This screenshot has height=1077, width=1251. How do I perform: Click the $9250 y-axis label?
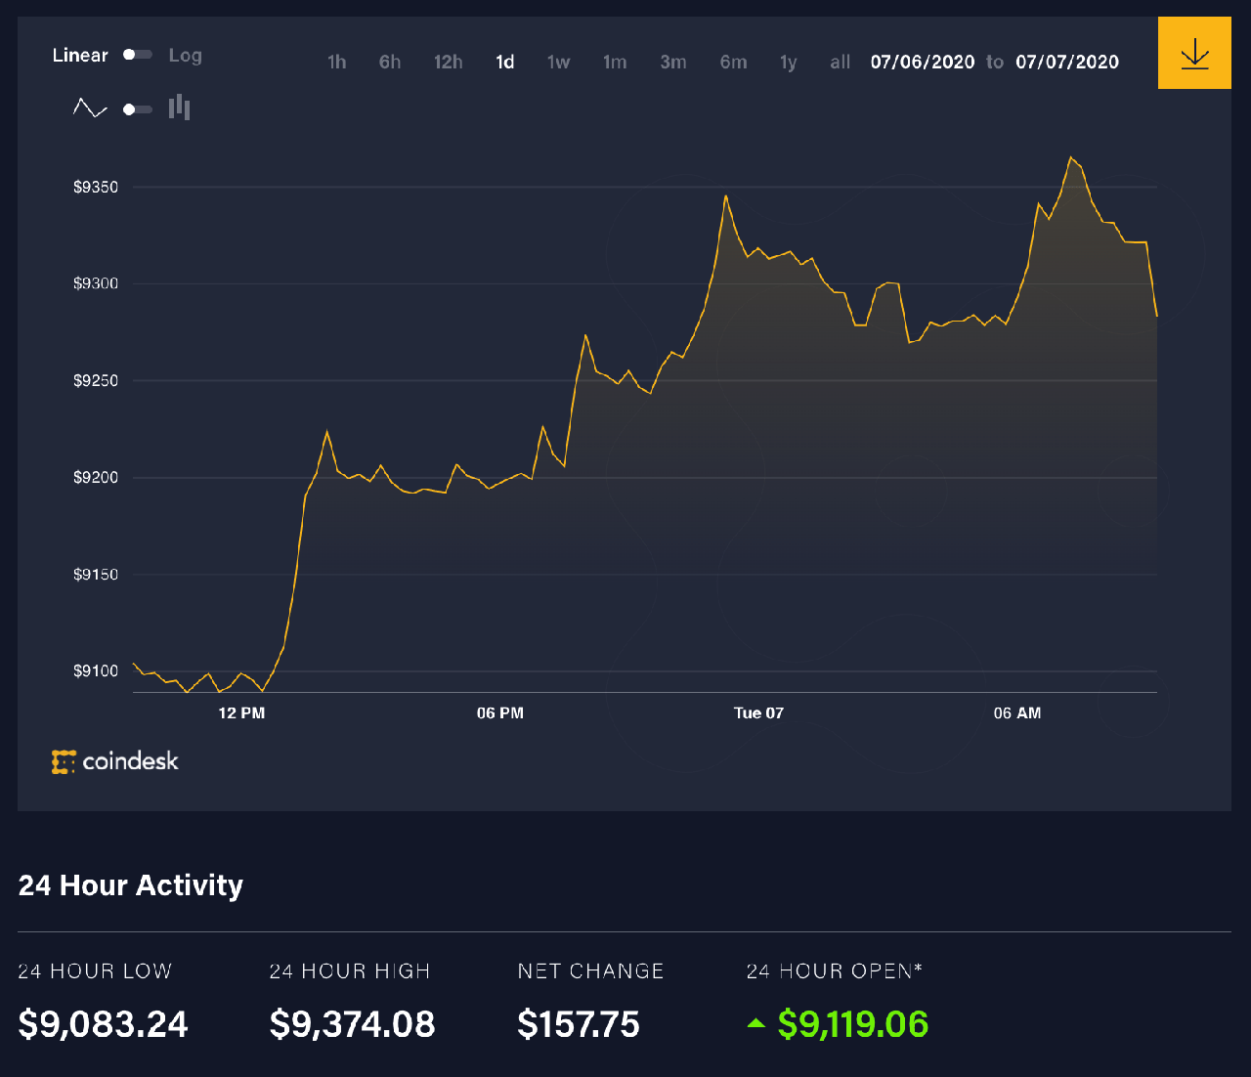click(96, 380)
